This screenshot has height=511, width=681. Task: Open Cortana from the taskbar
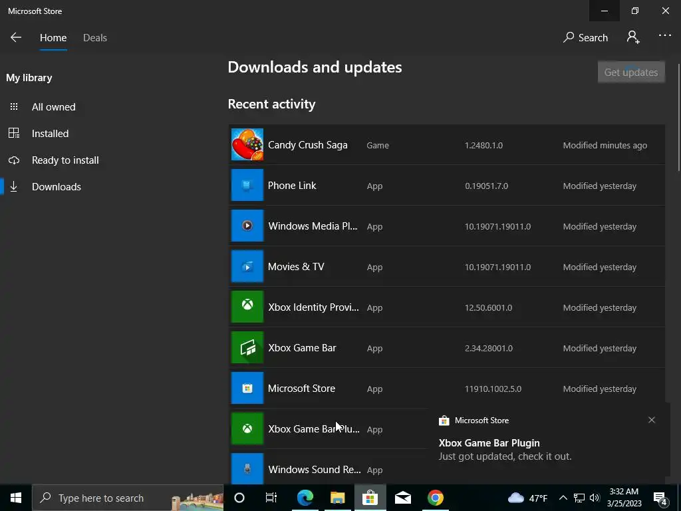(239, 498)
